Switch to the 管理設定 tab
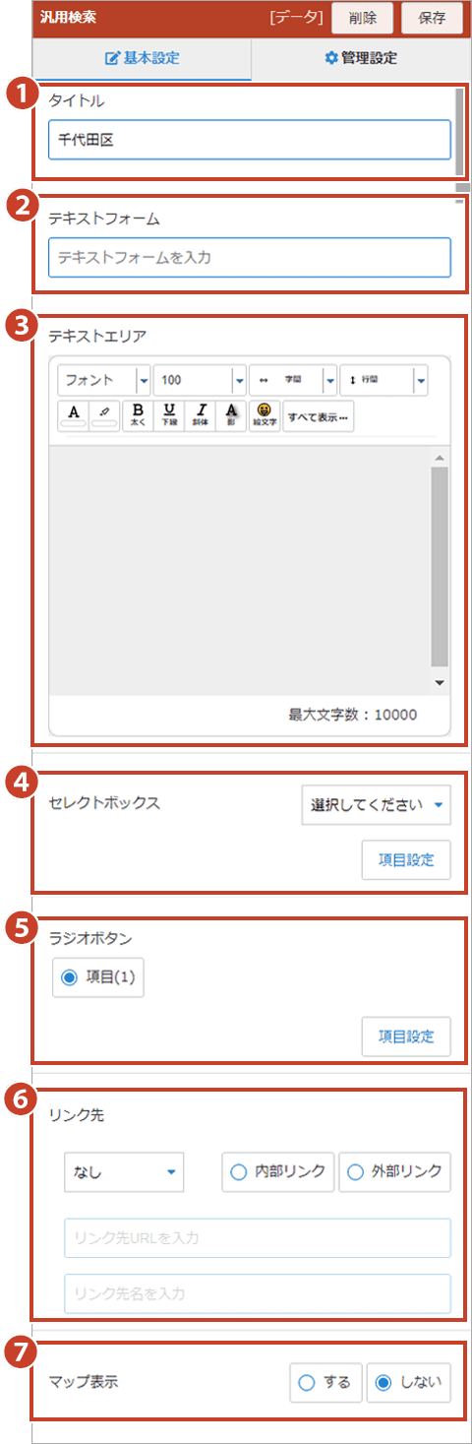This screenshot has height=1444, width=472. [x=361, y=58]
